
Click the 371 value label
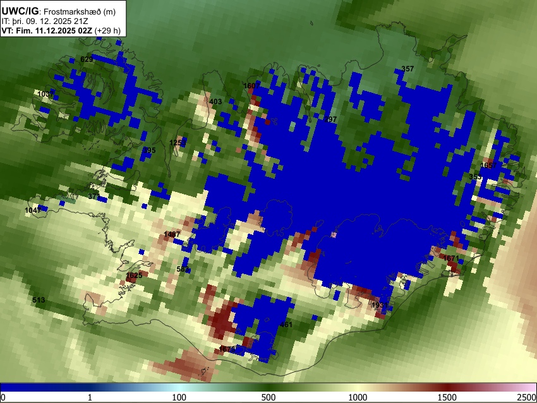(94, 196)
